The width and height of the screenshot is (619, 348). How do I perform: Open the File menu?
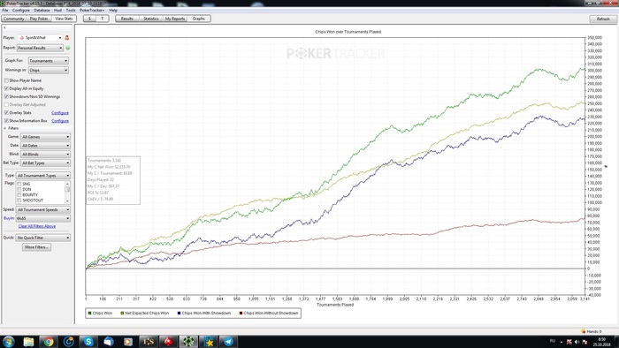[5, 11]
